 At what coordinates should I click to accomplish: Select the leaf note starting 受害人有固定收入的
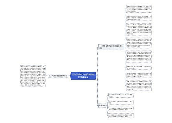(139, 85)
